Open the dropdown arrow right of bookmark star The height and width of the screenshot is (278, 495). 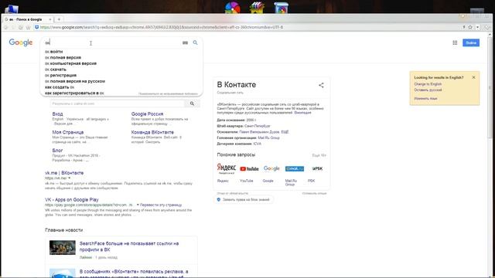[477, 28]
